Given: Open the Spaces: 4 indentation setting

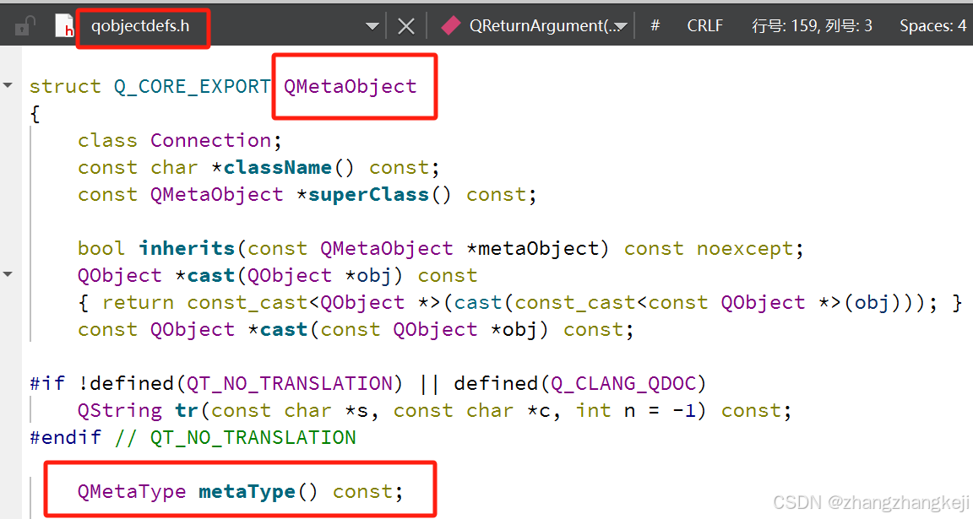Looking at the screenshot, I should (932, 26).
